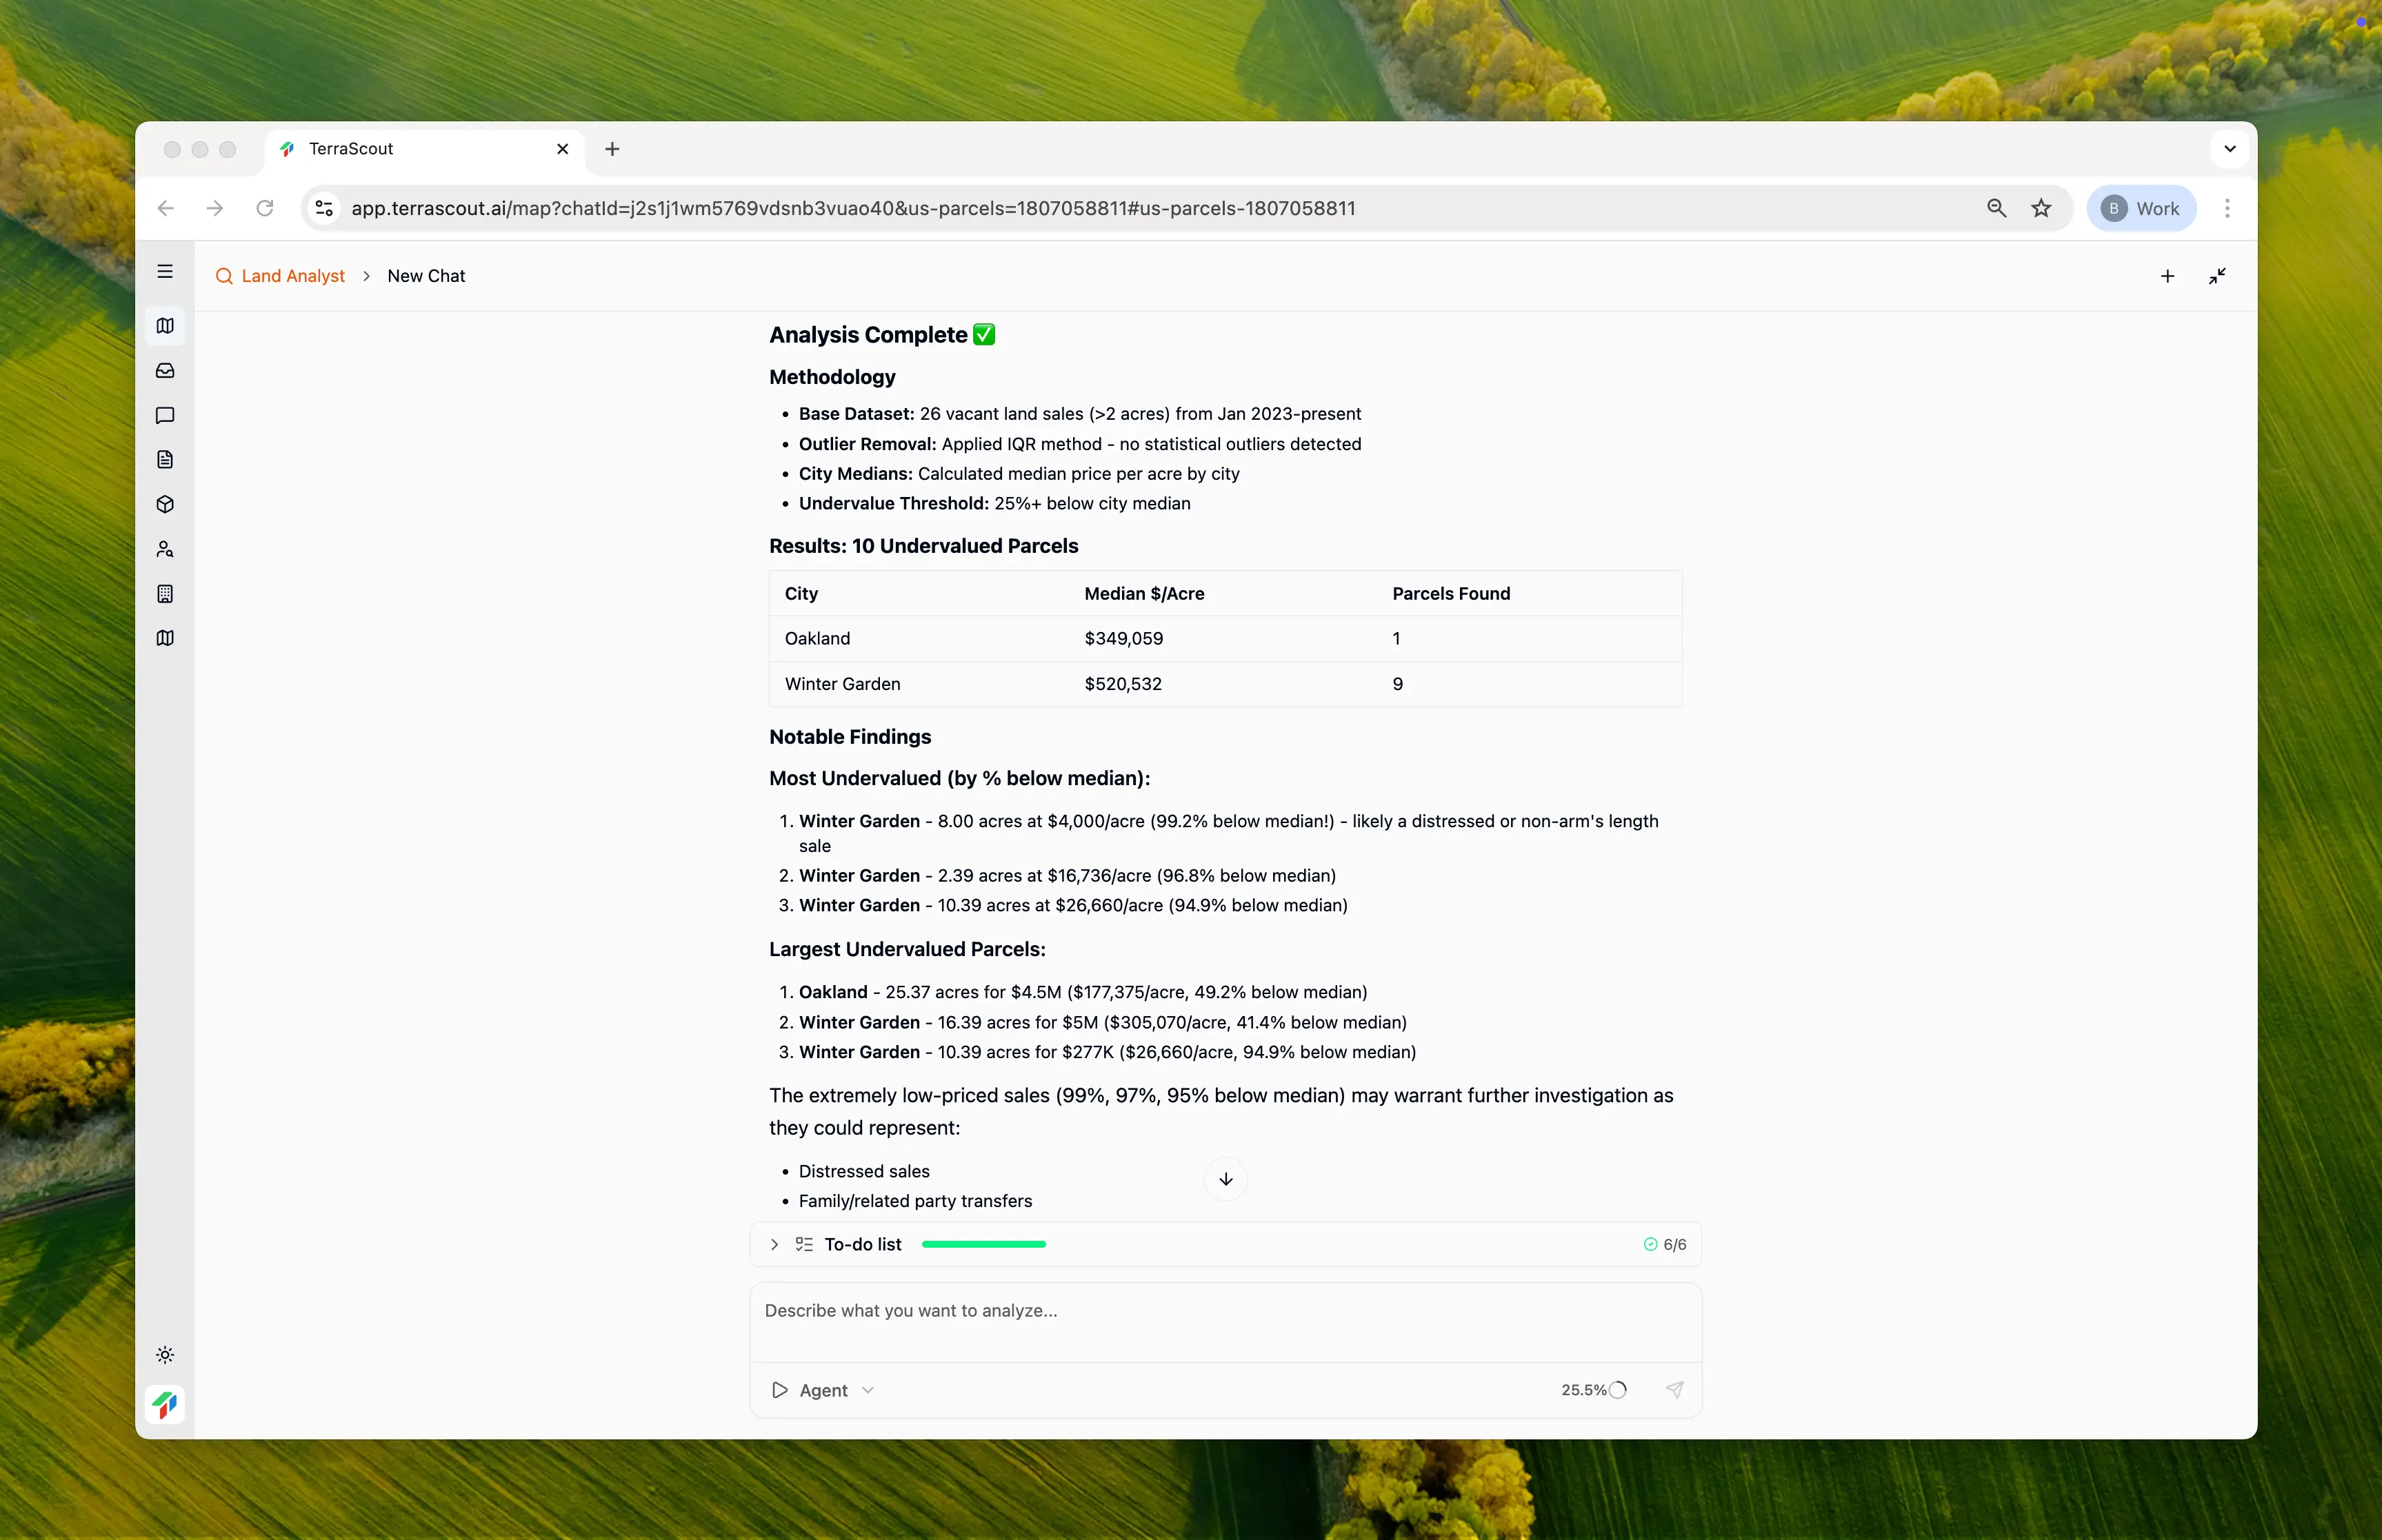This screenshot has height=1540, width=2382.
Task: Click the 3D cube icon in the sidebar
Action: pos(165,504)
